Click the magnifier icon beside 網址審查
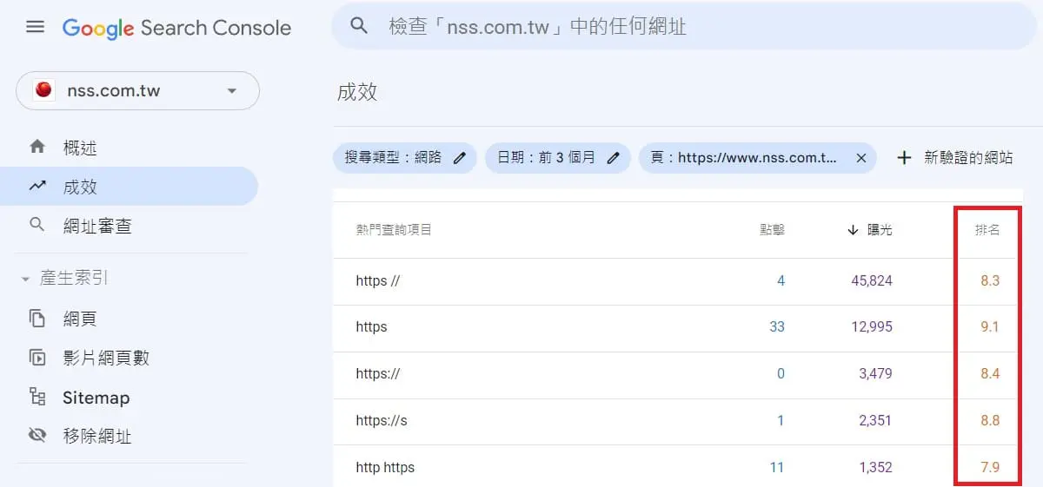This screenshot has width=1043, height=487. tap(37, 225)
